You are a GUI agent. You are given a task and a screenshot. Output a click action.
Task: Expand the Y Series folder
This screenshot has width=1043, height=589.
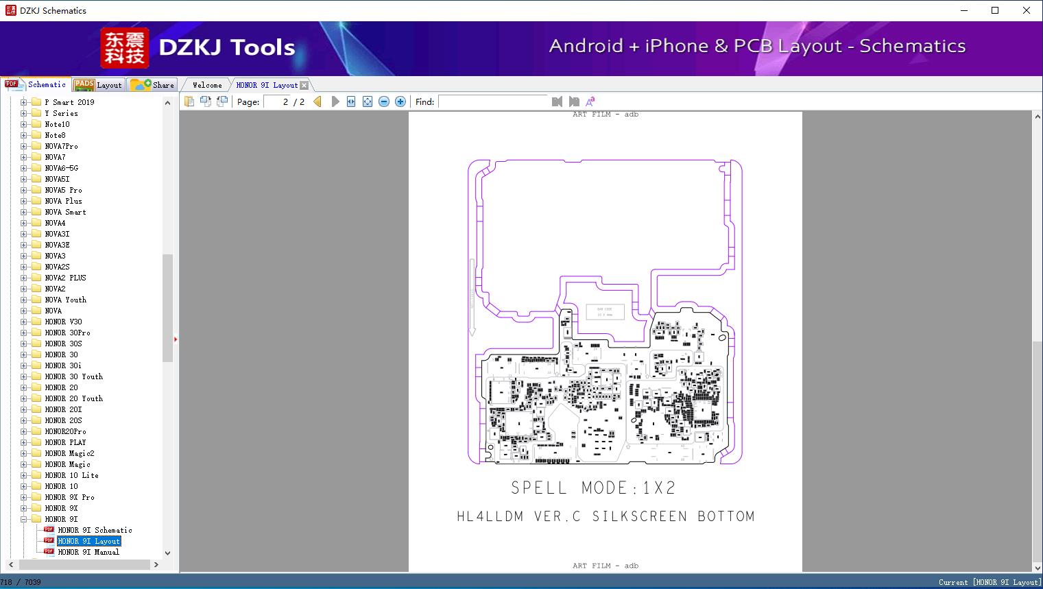(x=23, y=113)
